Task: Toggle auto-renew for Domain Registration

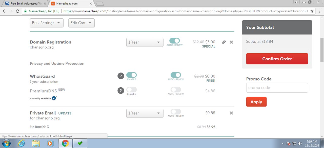Action: (175, 41)
